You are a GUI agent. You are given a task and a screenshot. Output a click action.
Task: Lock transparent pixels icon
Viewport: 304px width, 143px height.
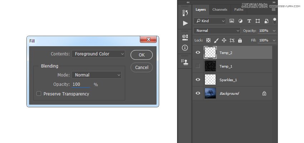[x=208, y=40]
